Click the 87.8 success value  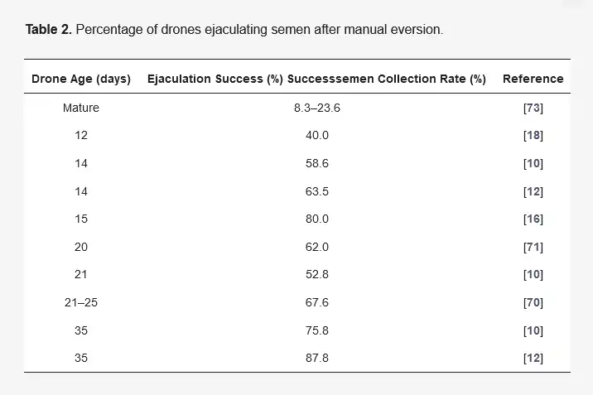(316, 358)
